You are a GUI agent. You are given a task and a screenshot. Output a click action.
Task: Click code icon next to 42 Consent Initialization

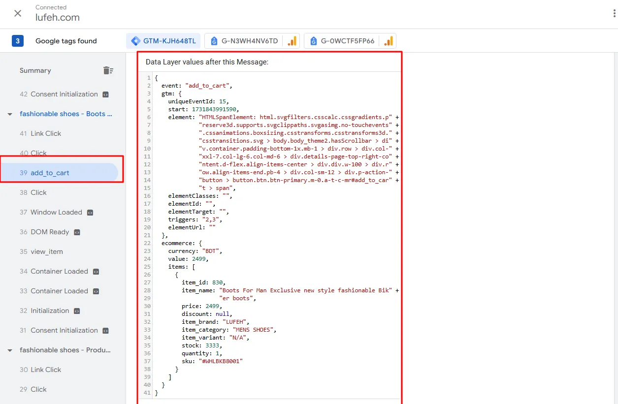click(105, 94)
